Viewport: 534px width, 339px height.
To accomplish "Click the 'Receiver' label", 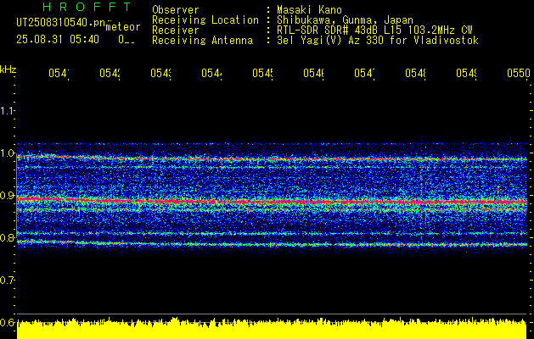I will pos(176,31).
